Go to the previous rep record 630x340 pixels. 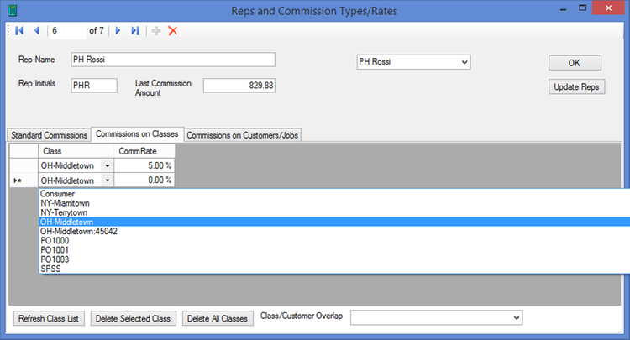coord(37,30)
